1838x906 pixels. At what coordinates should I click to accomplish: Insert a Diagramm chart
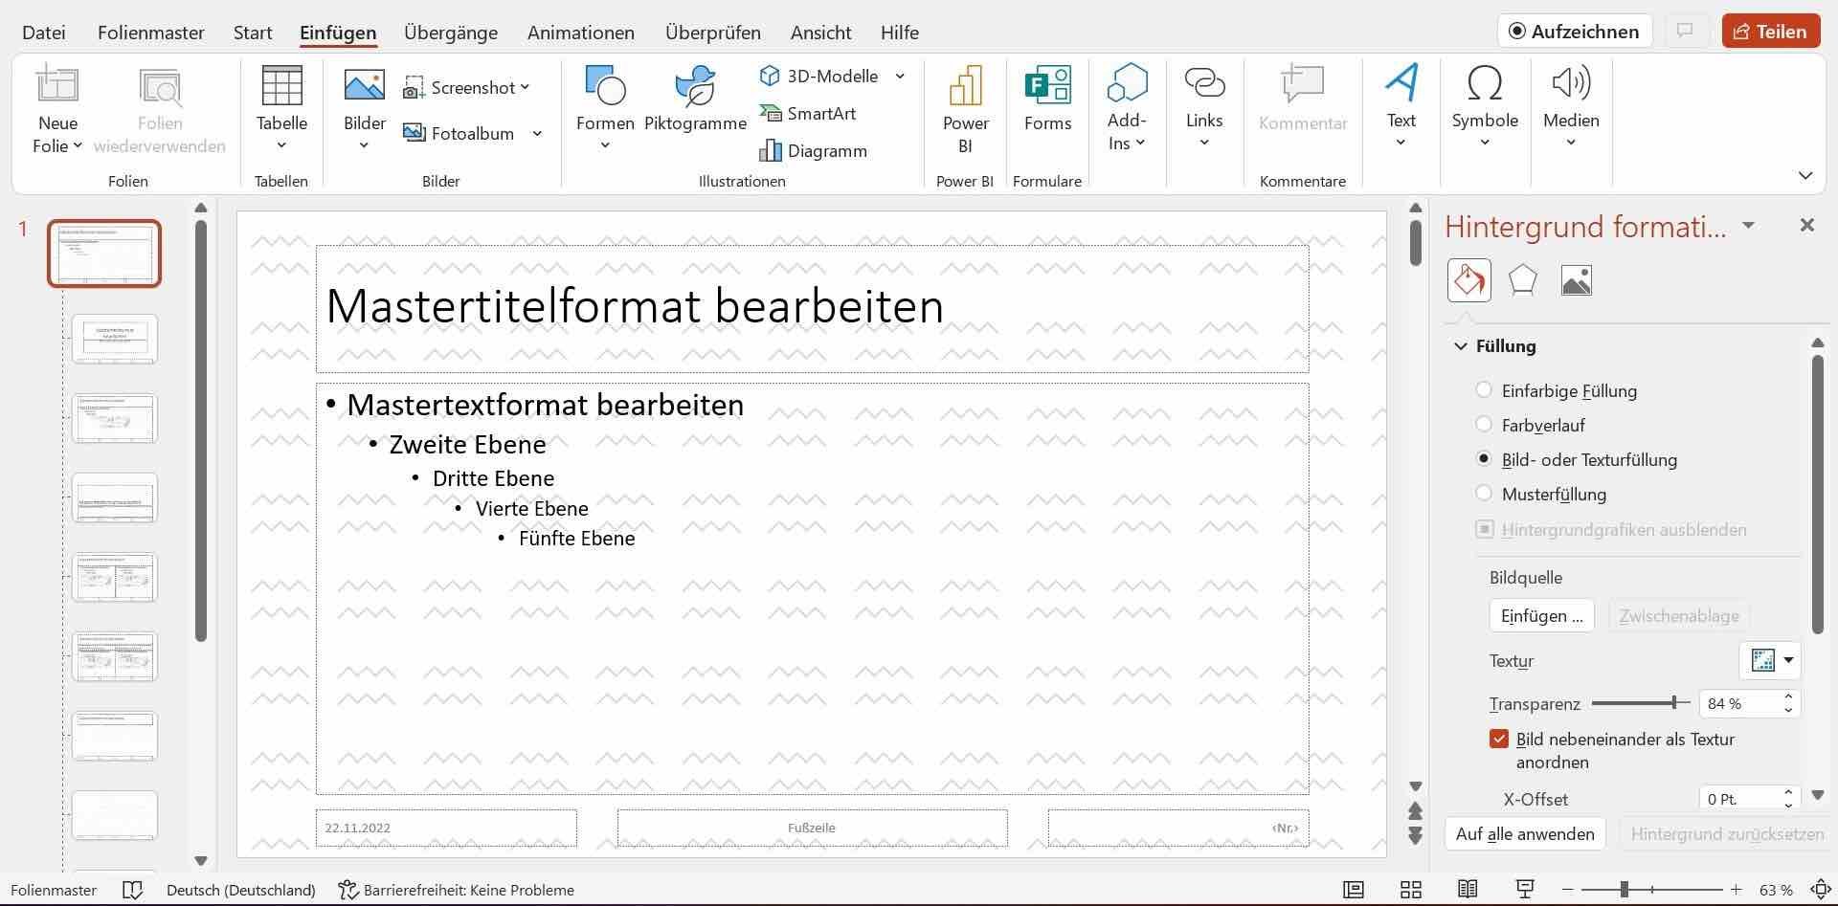pyautogui.click(x=815, y=150)
